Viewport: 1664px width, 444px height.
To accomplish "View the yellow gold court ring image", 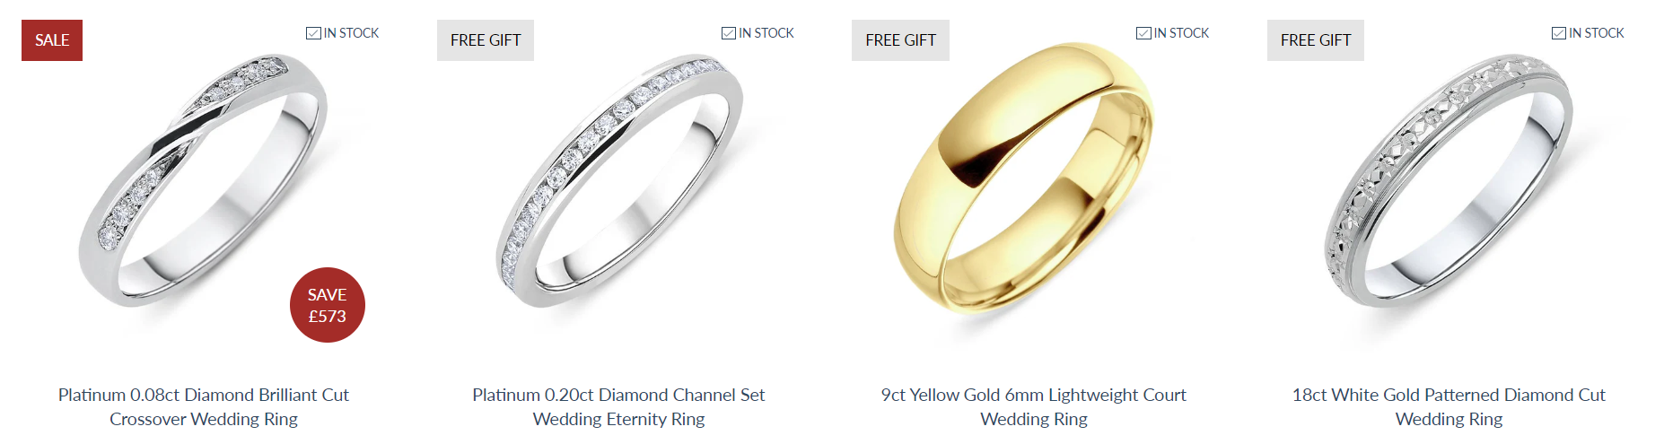I will 1024,179.
